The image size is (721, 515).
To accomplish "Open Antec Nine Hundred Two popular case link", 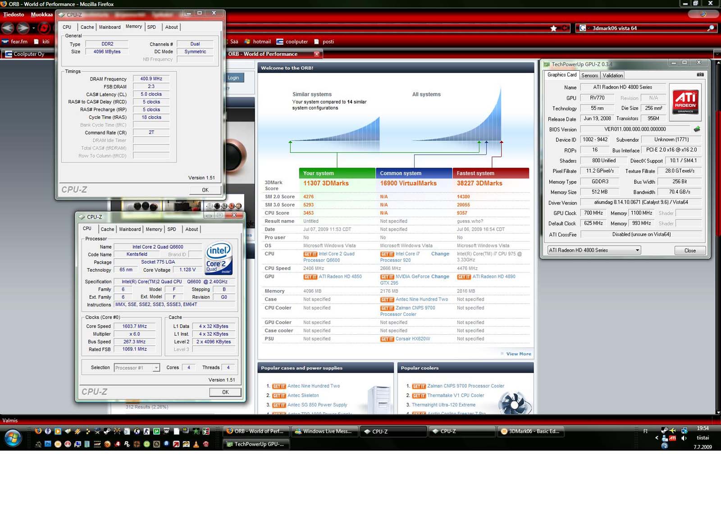I will [x=314, y=386].
